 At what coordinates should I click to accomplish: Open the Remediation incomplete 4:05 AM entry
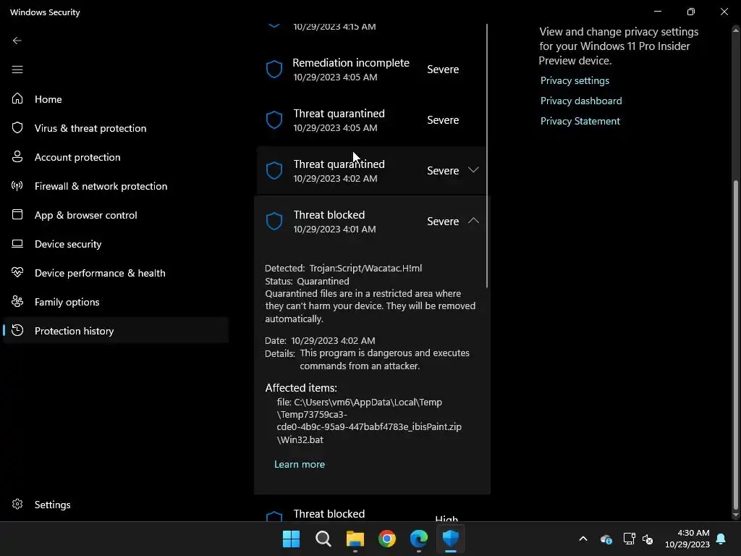tap(371, 69)
